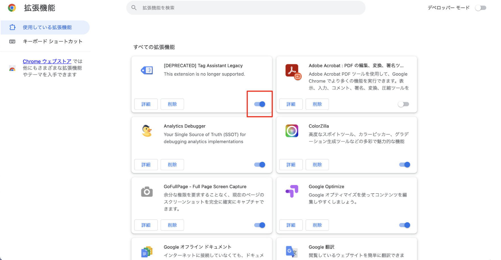
Task: Click the Chrome logo icon
Action: point(12,8)
